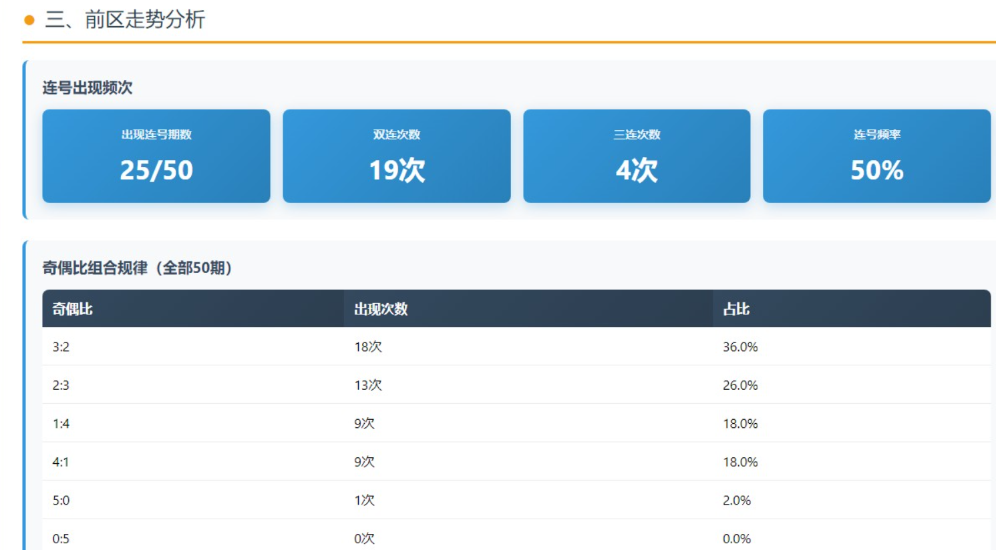The height and width of the screenshot is (550, 996).
Task: Click the 5:0 ratio cell
Action: [61, 501]
